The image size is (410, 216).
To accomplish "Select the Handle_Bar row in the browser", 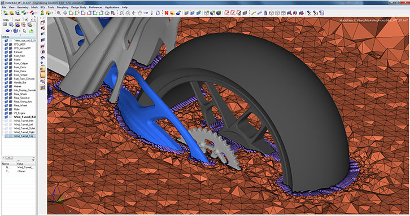I will point(20,82).
